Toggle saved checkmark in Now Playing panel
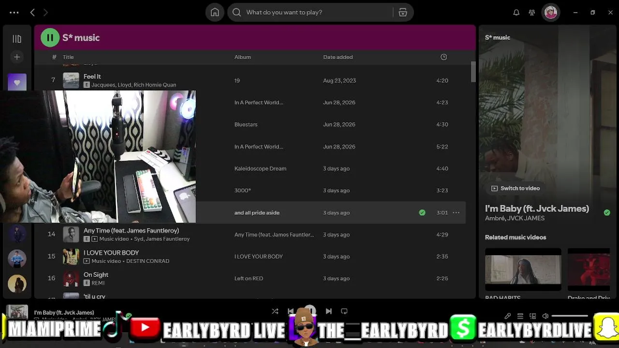 pyautogui.click(x=607, y=212)
